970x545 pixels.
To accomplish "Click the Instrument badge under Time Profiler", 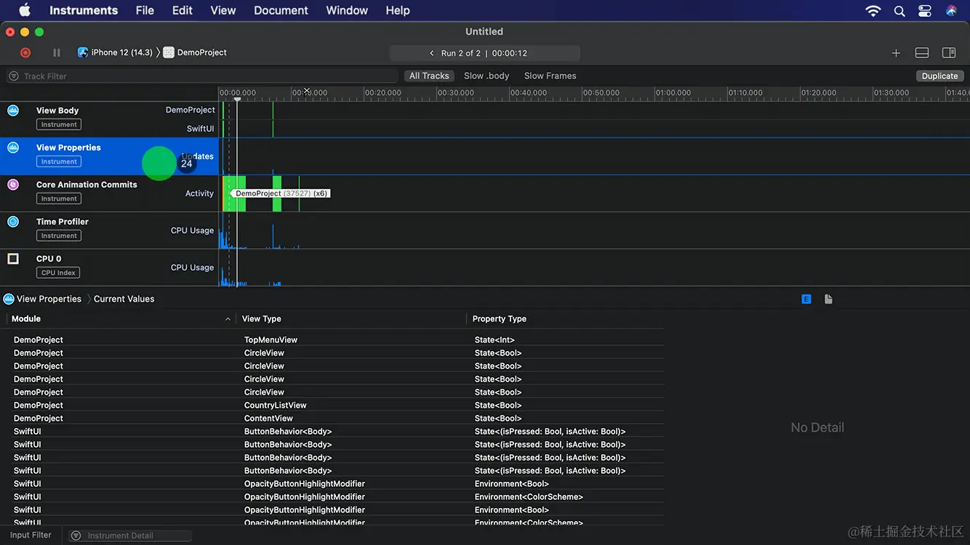I will (59, 235).
